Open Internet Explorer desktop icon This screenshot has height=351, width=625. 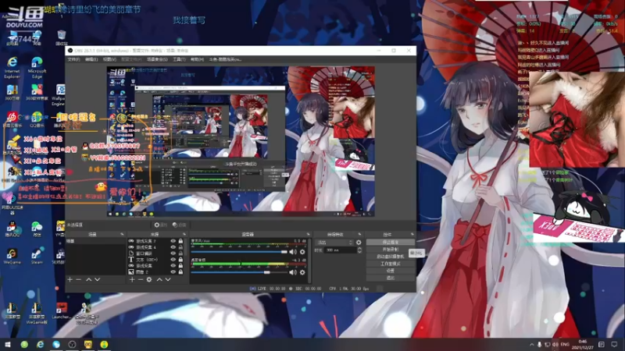coord(12,67)
